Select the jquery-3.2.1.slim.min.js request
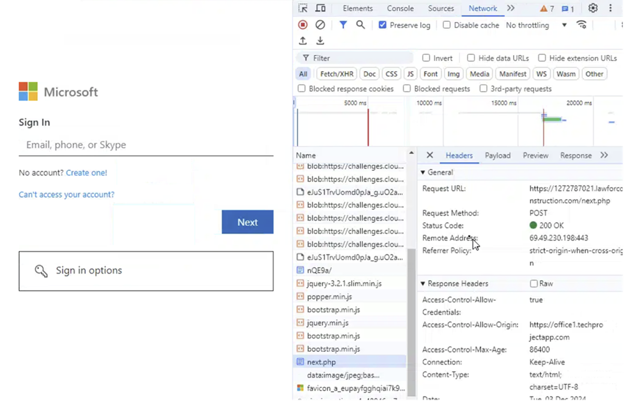 pos(349,283)
